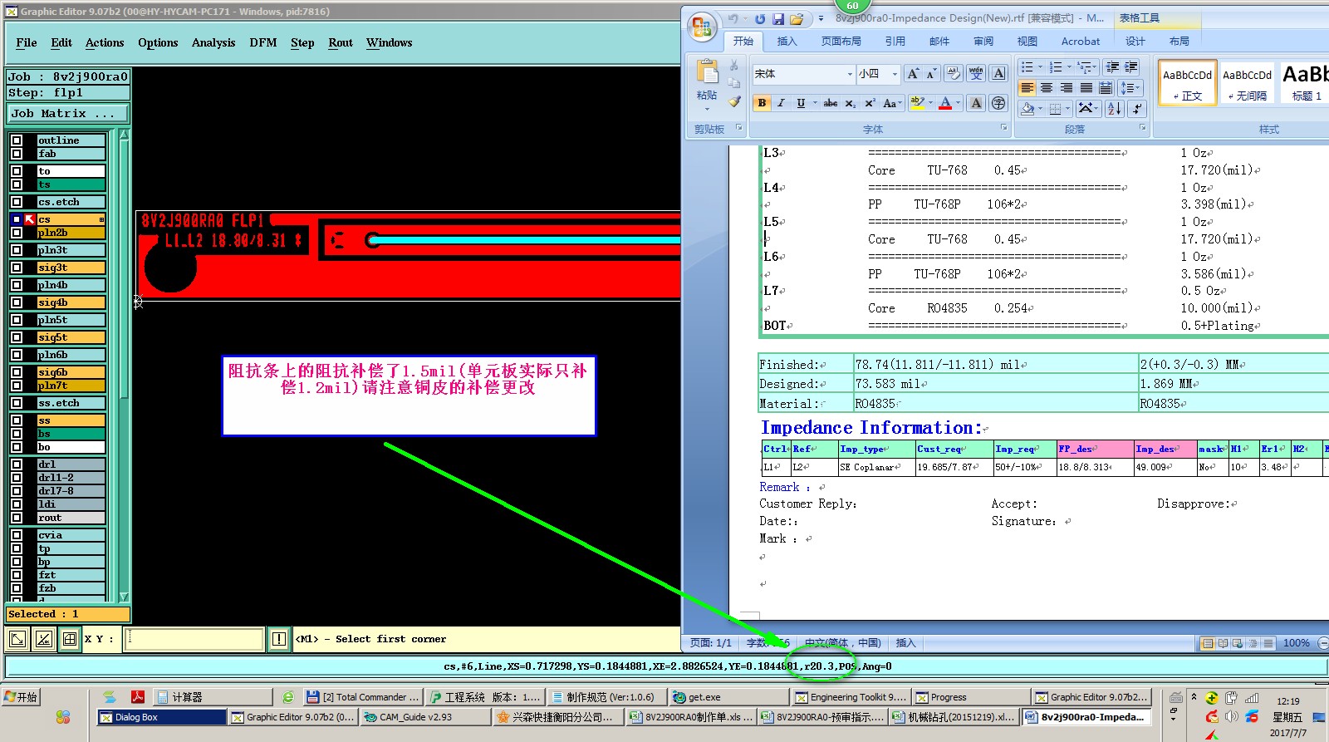Click the Cut scissors icon
Viewport: 1329px width, 742px height.
point(734,65)
